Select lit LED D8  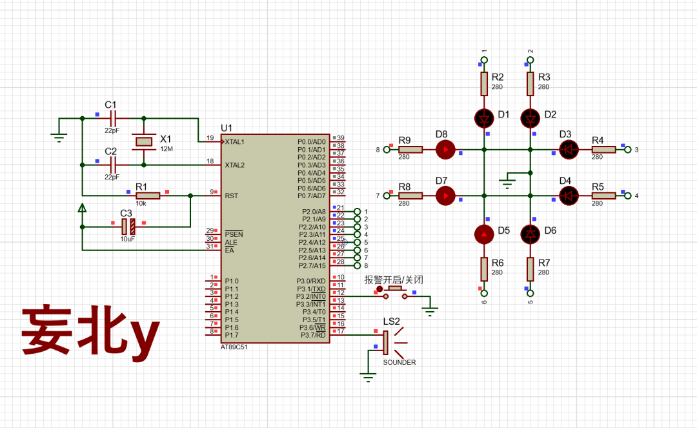point(445,150)
